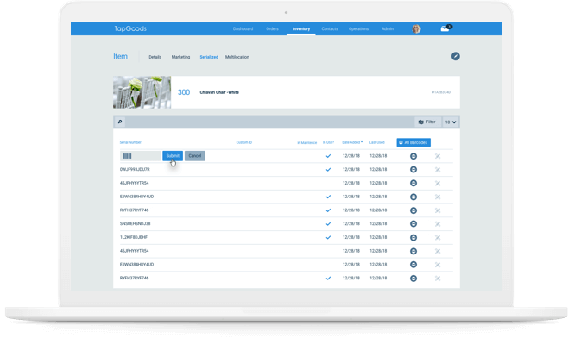Click the All Barcodes button
This screenshot has height=338, width=568.
413,142
